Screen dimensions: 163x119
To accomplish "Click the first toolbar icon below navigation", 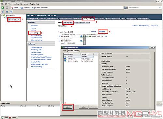I will pyautogui.click(x=3, y=12).
